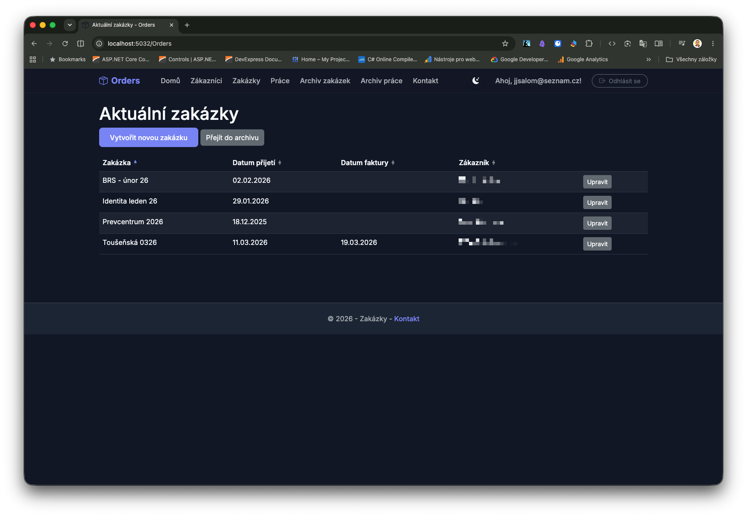This screenshot has width=747, height=517.
Task: Click Vytvořit novou zakázku button
Action: [149, 138]
